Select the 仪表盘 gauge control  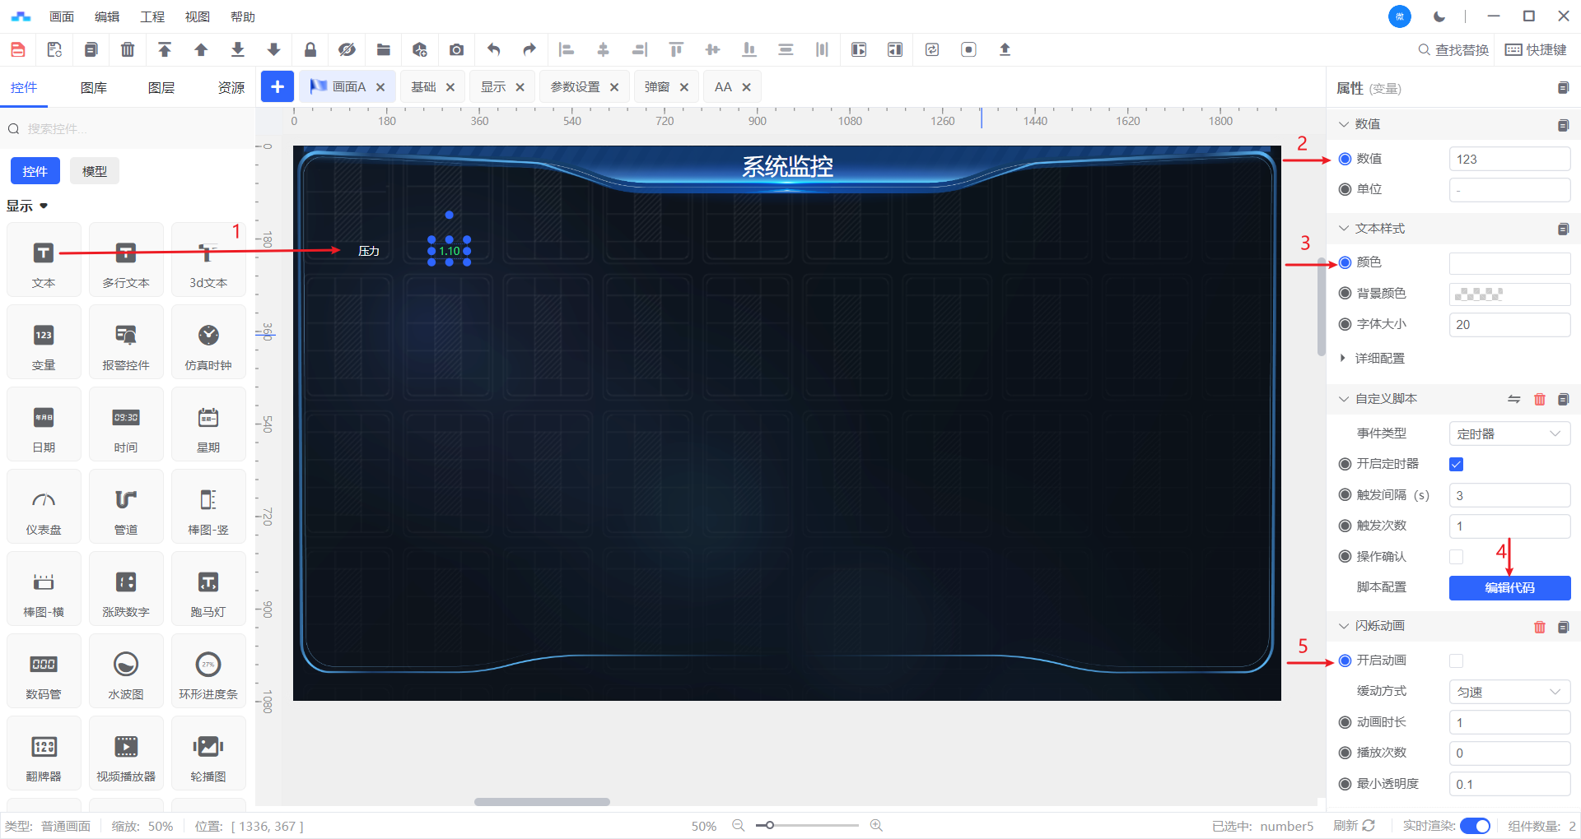click(x=44, y=507)
